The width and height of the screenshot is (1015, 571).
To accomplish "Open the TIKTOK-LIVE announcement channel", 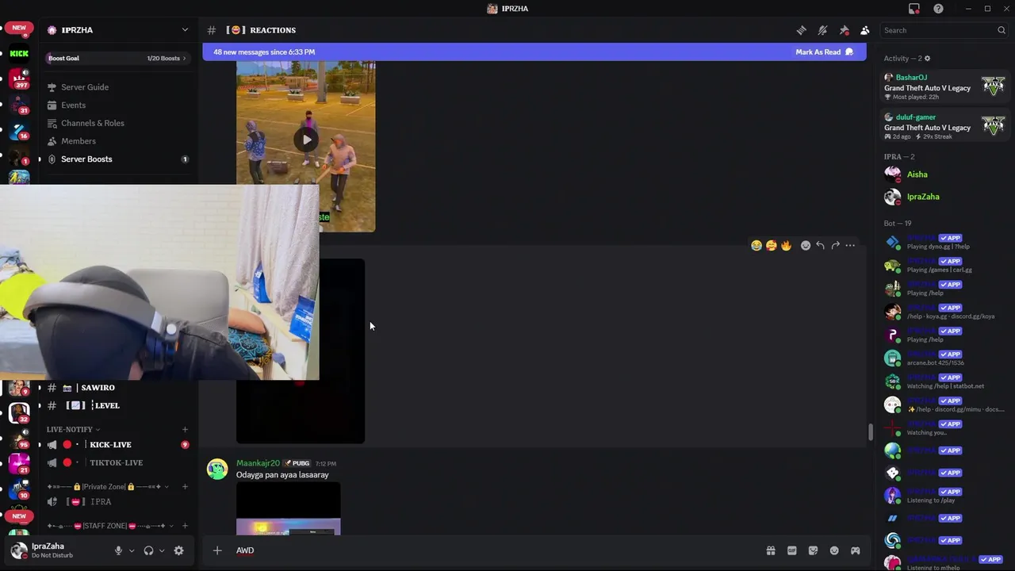I will [117, 463].
